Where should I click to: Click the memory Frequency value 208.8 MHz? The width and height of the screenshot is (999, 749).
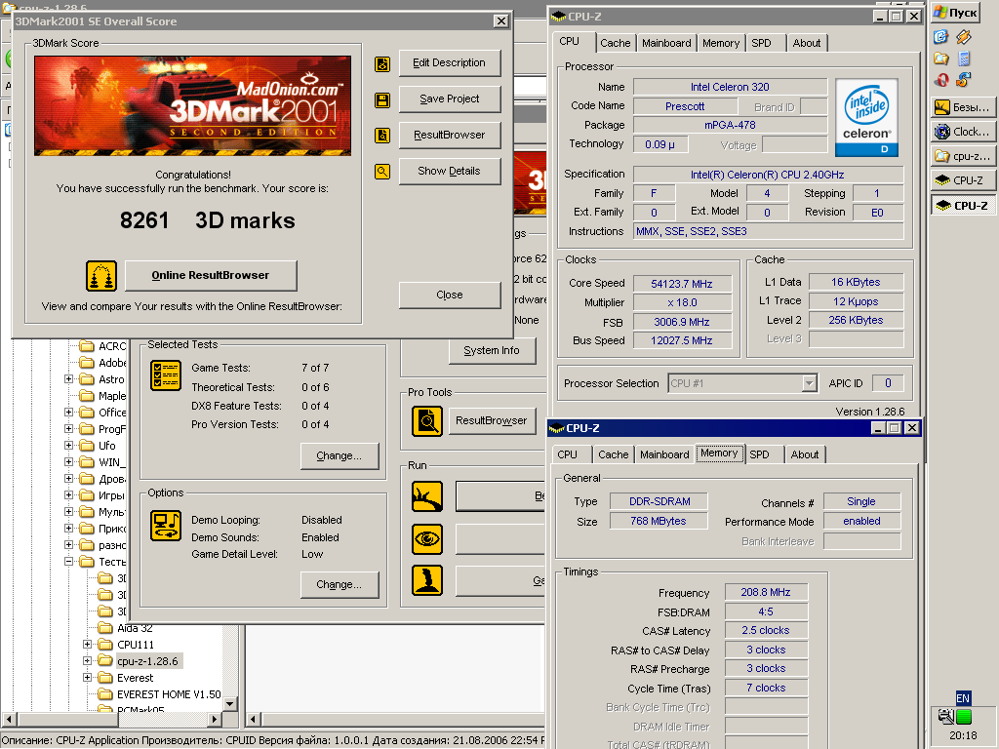point(766,592)
